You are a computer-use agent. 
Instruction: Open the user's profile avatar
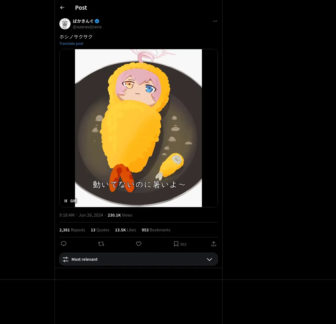pyautogui.click(x=65, y=24)
